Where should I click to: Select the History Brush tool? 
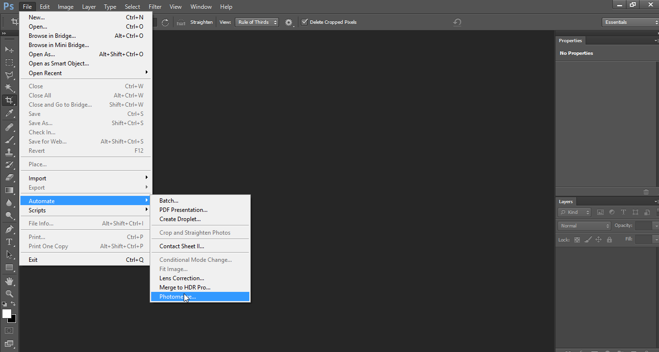9,165
